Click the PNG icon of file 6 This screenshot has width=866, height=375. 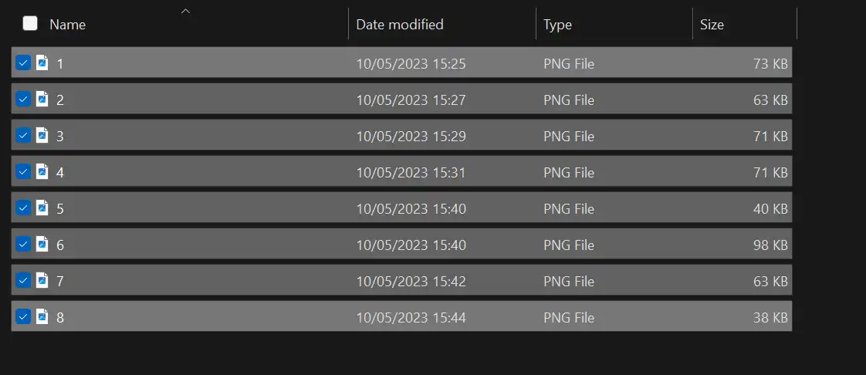42,244
